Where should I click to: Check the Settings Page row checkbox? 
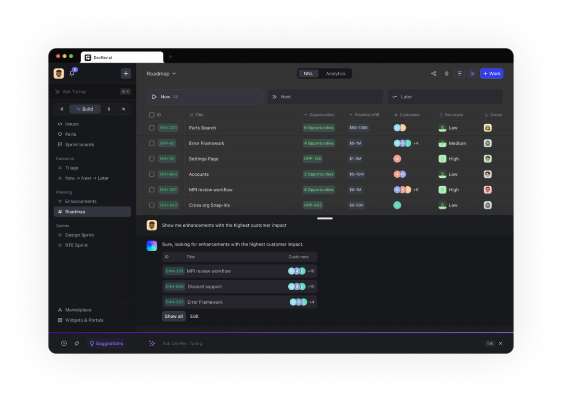click(151, 159)
